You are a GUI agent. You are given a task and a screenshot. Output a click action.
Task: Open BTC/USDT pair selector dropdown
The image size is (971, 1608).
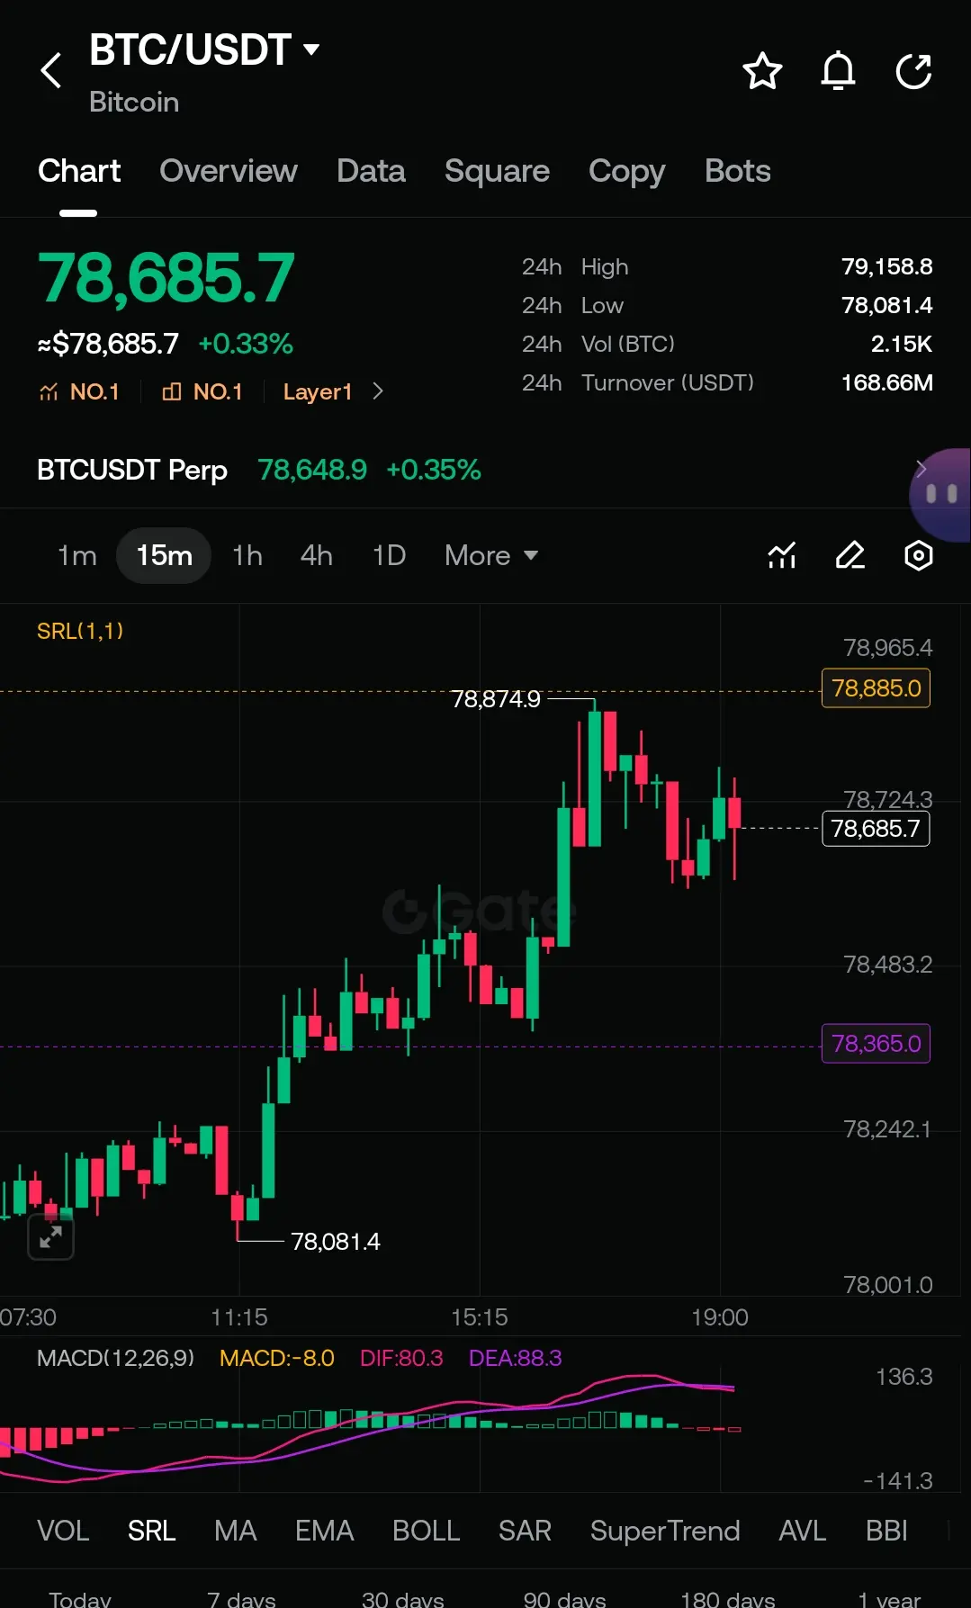[x=312, y=49]
